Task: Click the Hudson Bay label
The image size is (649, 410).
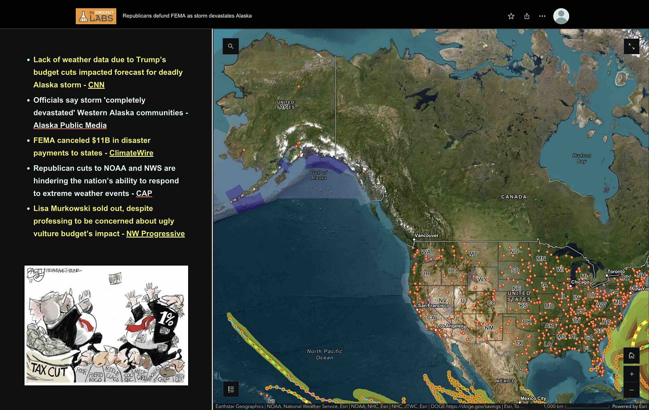Action: click(x=581, y=158)
